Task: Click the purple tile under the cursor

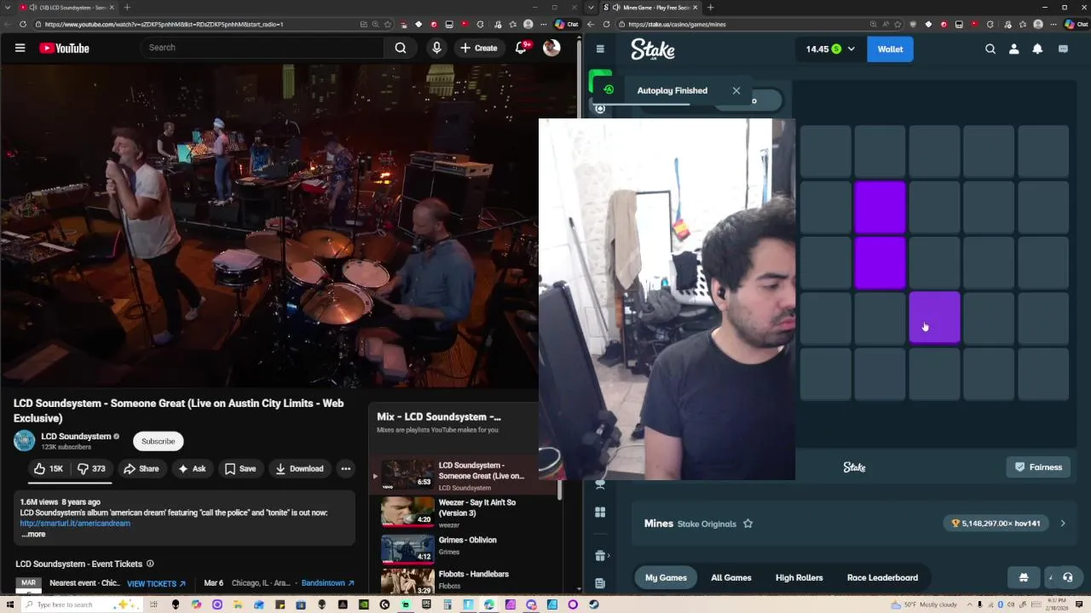Action: [934, 318]
